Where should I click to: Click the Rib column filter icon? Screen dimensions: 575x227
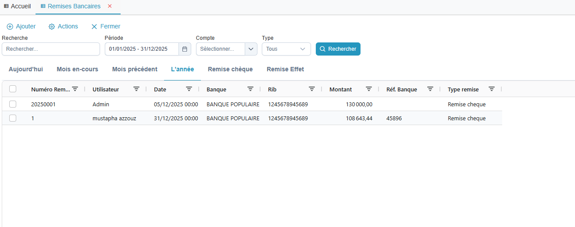[x=312, y=89]
